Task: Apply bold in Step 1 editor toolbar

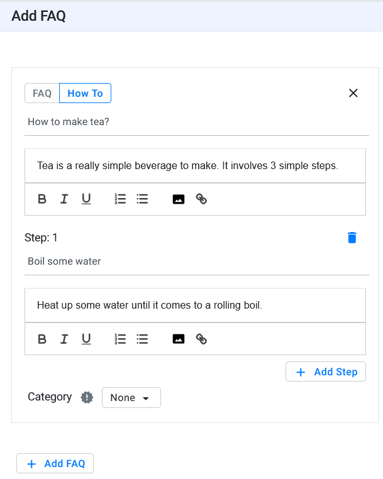Action: pyautogui.click(x=42, y=339)
